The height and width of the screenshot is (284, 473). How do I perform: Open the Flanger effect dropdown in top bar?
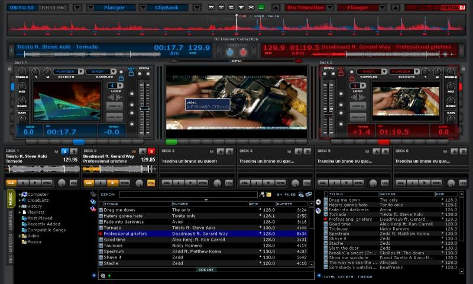pos(112,8)
